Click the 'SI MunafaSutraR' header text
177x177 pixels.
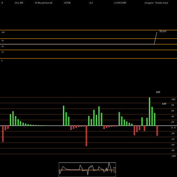coord(44,3)
